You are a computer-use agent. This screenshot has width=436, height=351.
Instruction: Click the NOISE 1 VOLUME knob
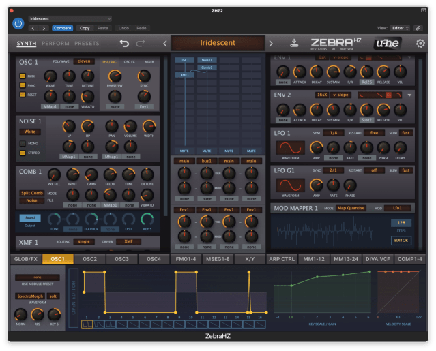click(x=130, y=126)
